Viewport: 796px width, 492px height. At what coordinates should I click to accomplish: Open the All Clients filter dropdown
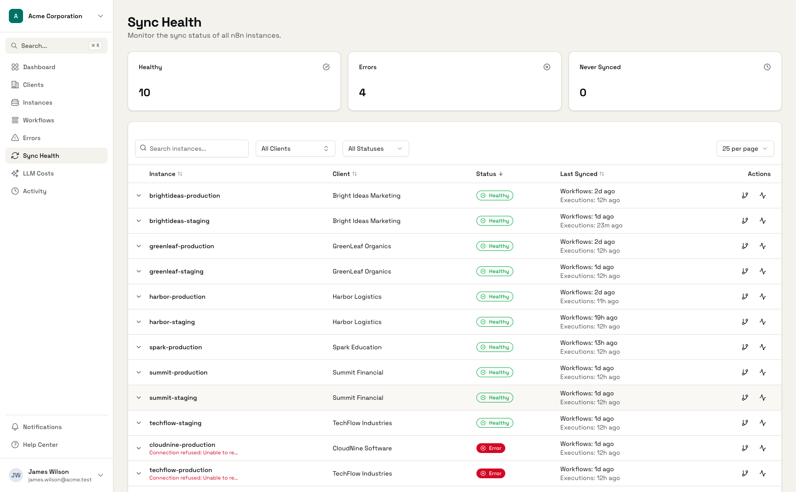pos(295,148)
